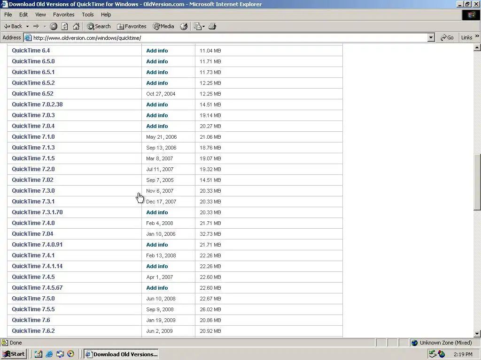Screen dimensions: 481x360
Task: Expand the Links toolbar chevron
Action: click(x=477, y=36)
